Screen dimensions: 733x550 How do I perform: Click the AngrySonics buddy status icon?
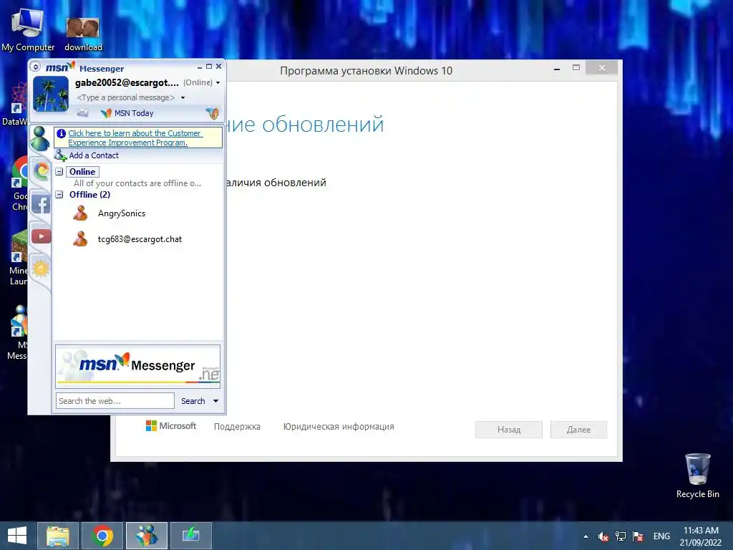80,213
